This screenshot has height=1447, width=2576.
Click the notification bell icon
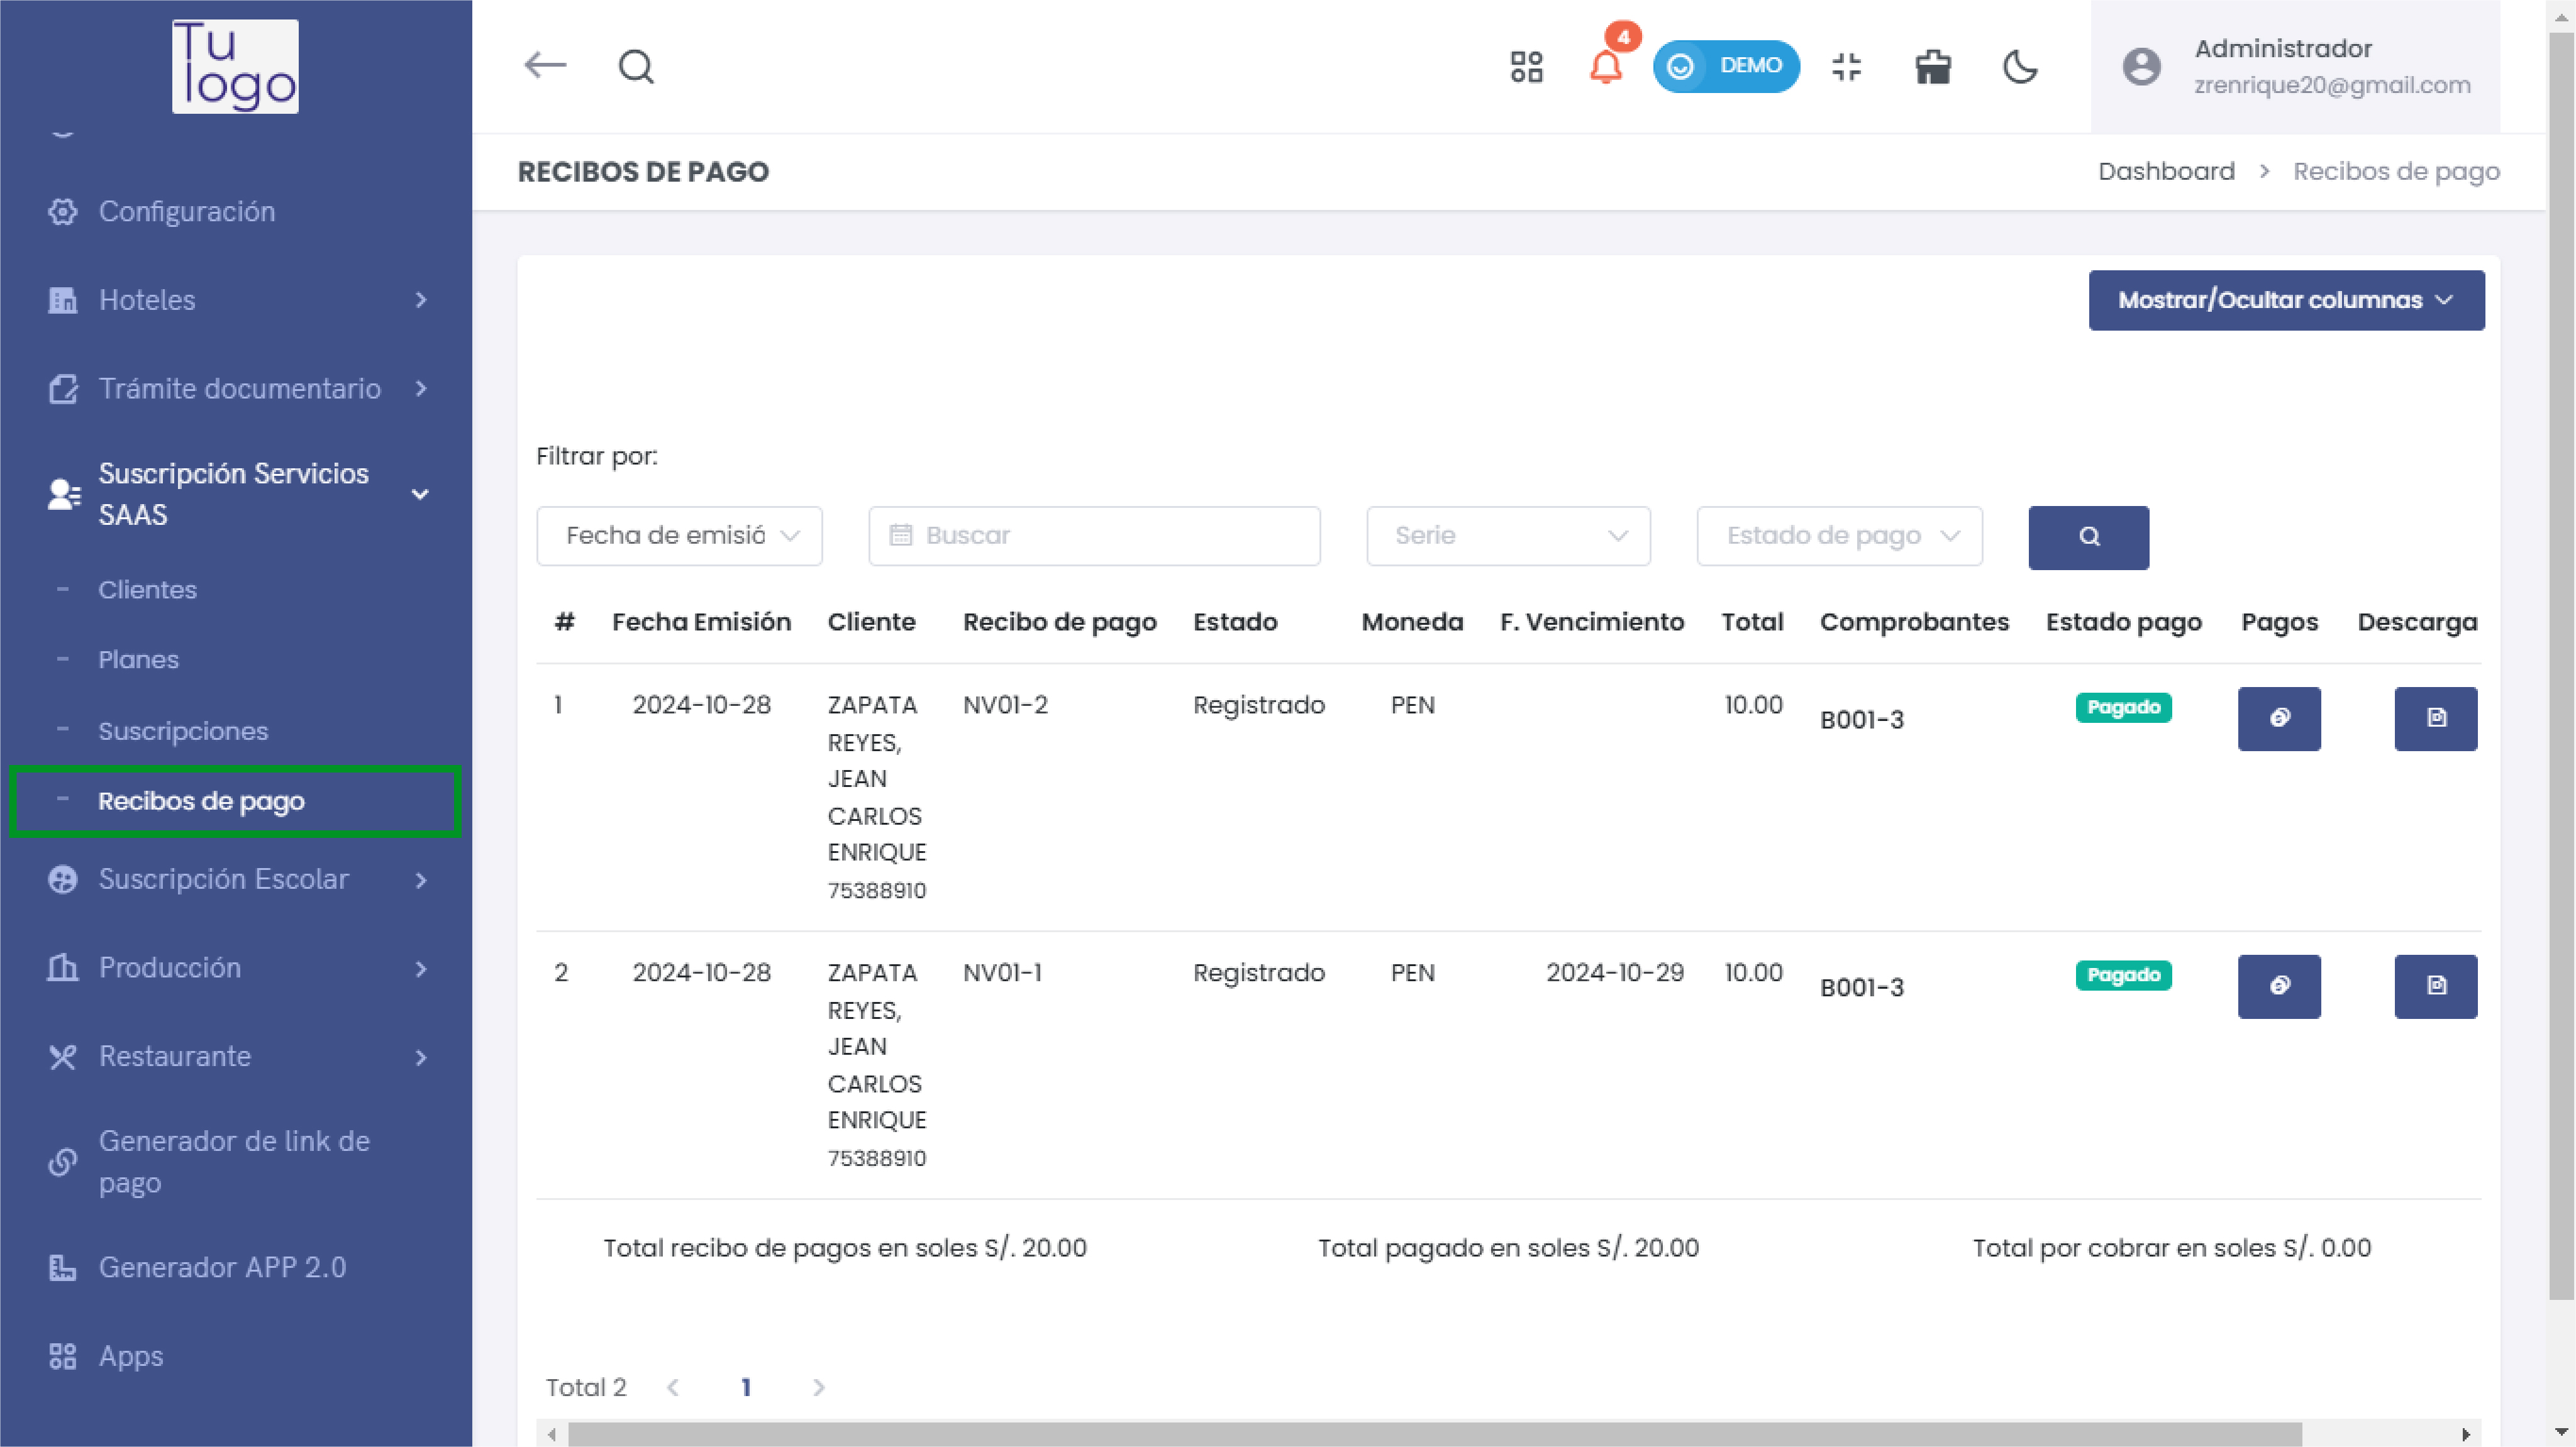pos(1605,67)
